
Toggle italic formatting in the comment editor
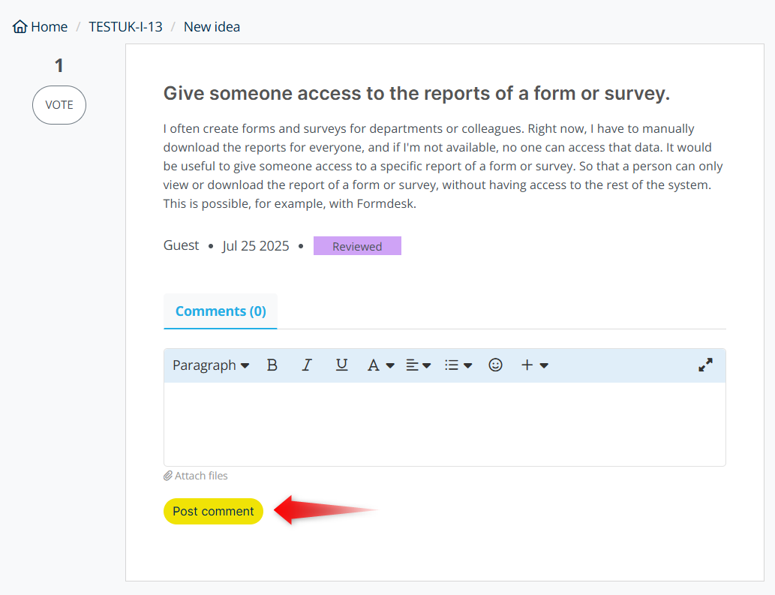click(307, 365)
